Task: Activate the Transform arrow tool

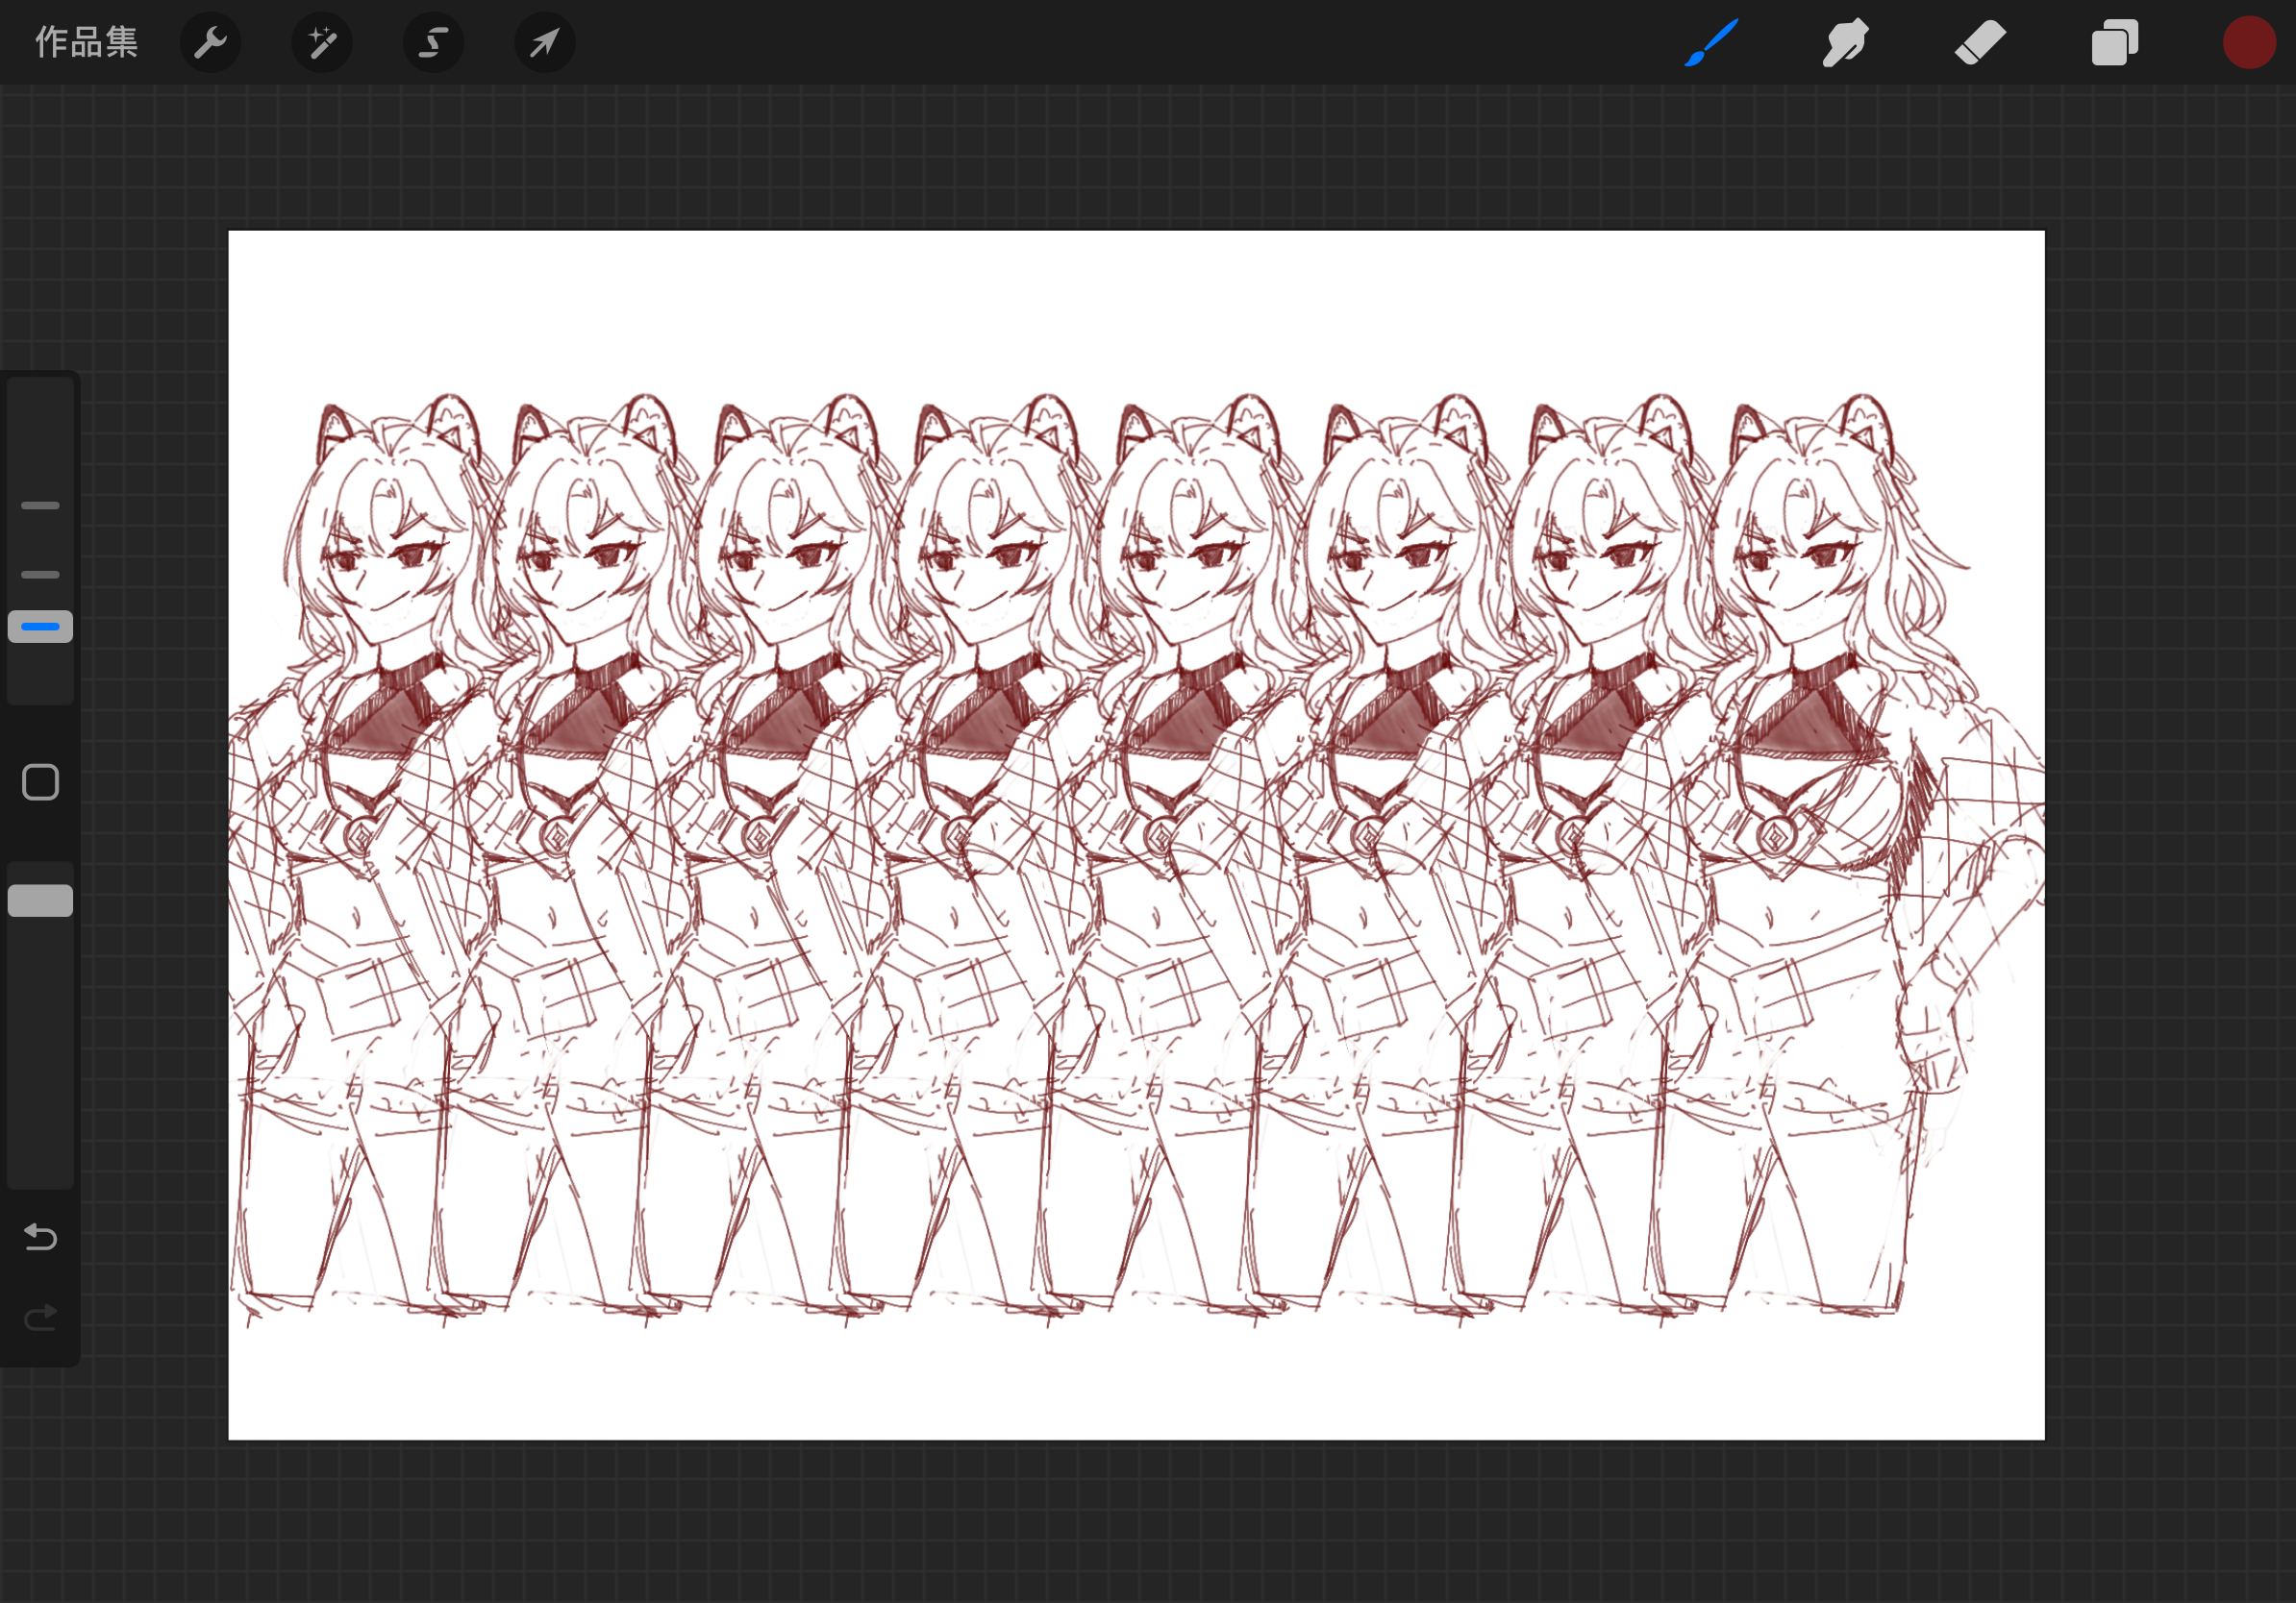Action: 544,43
